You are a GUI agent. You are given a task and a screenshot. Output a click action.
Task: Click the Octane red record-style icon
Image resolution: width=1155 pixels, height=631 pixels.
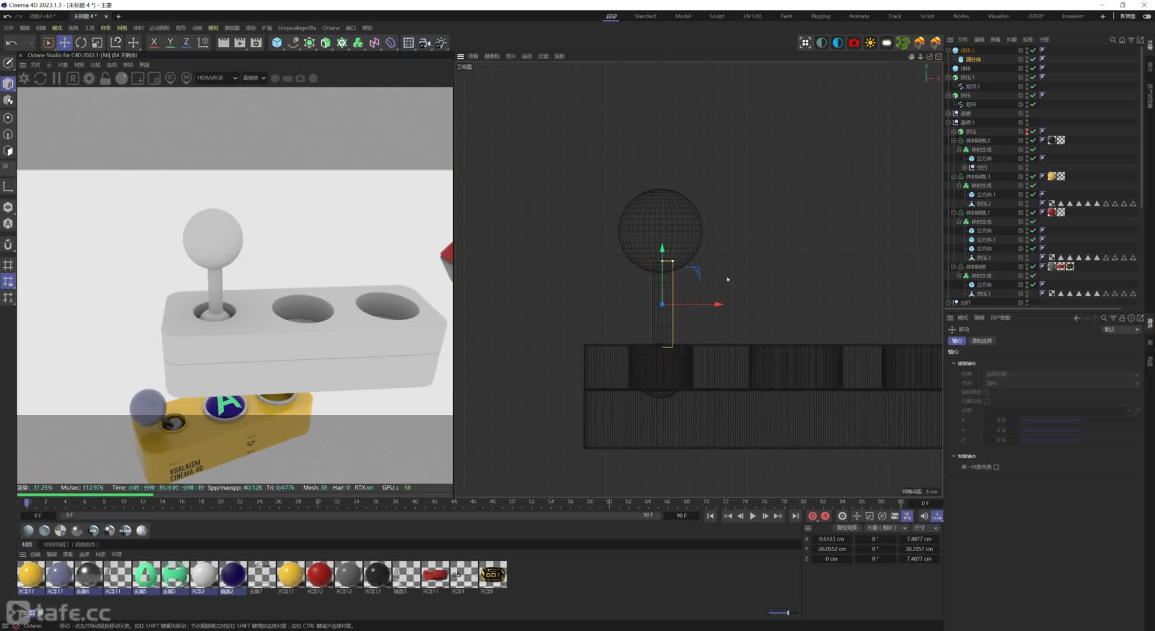(854, 43)
